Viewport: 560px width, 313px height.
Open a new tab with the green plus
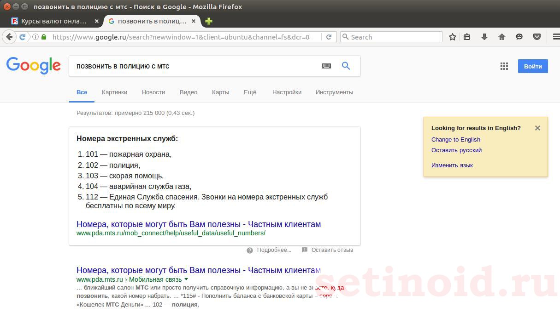[209, 21]
